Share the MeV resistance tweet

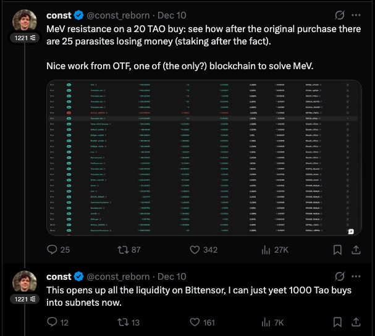356,250
